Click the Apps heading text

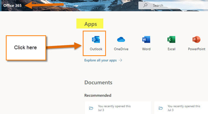click(91, 24)
